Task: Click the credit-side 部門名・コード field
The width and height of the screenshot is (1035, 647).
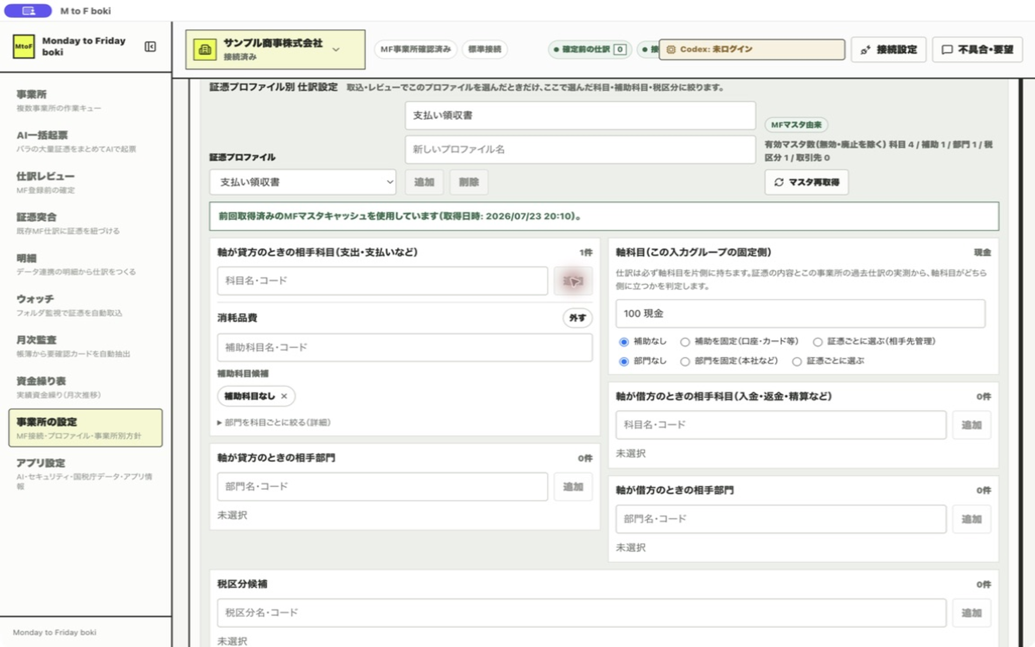Action: point(382,487)
